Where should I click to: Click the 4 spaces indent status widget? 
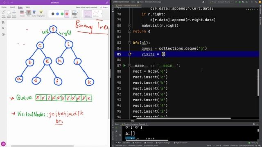[x=226, y=146]
